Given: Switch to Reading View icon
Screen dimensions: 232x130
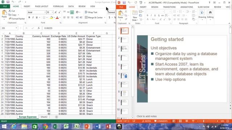Looking at the screenshot, I should click(187, 121).
